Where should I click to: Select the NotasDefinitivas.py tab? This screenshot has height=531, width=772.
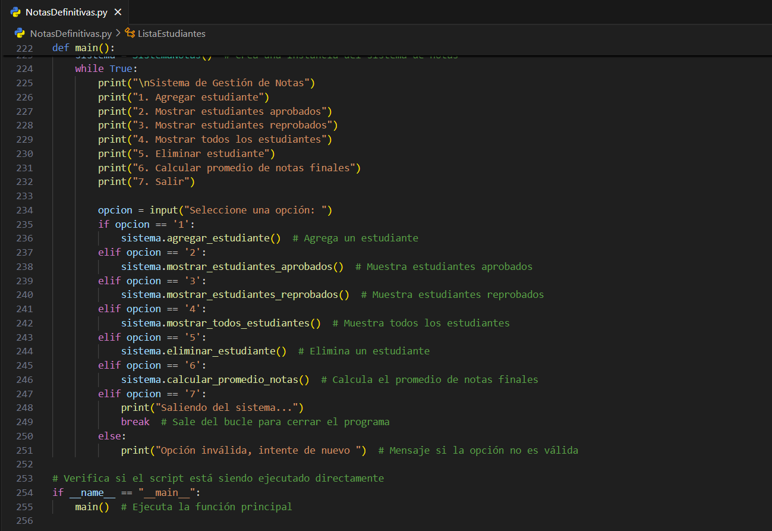tap(66, 12)
